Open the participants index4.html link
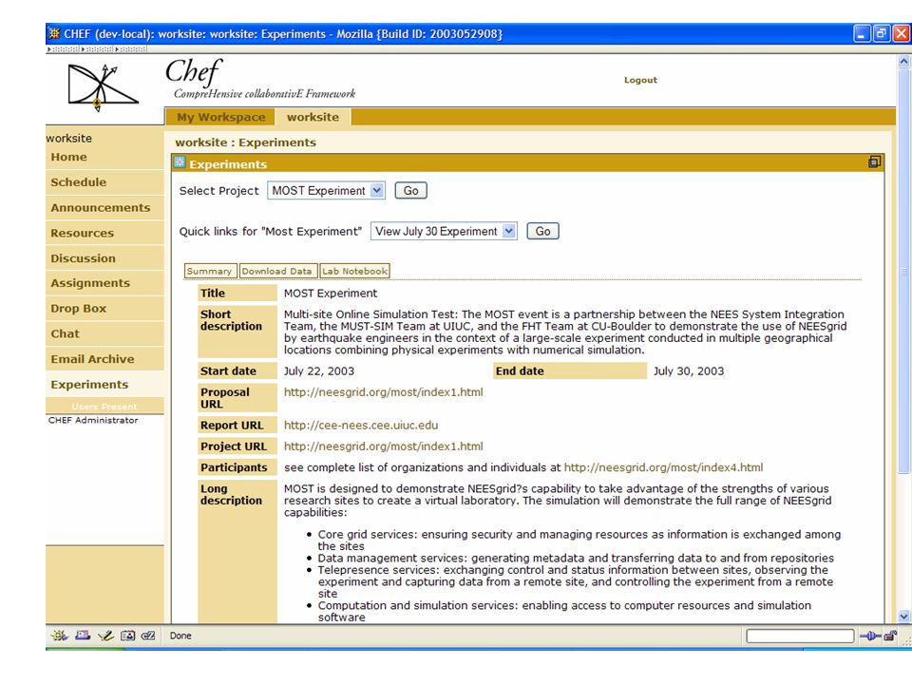The width and height of the screenshot is (912, 684). point(664,467)
